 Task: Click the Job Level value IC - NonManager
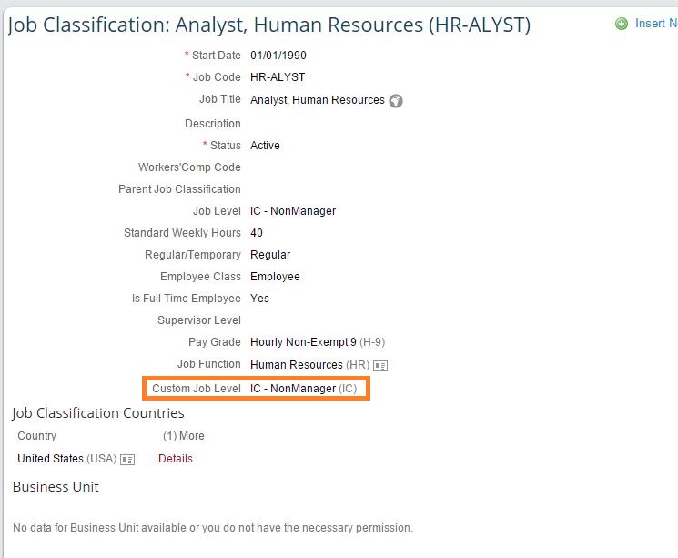pyautogui.click(x=293, y=211)
